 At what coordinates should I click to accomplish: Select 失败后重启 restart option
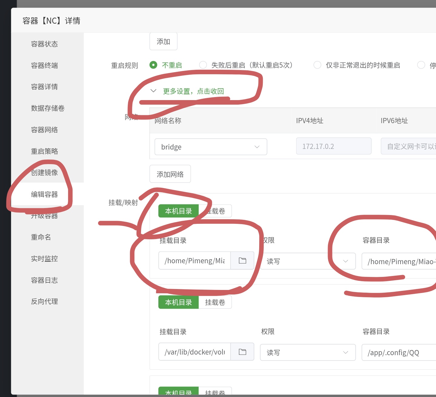pos(203,65)
